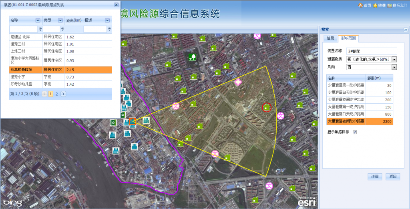Open the 名称 column header dropdown

coord(38,20)
